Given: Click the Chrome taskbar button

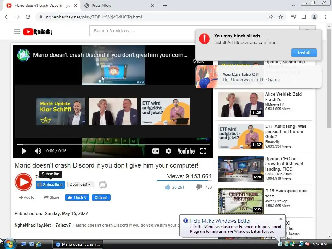Looking at the screenshot, I should [78, 244].
